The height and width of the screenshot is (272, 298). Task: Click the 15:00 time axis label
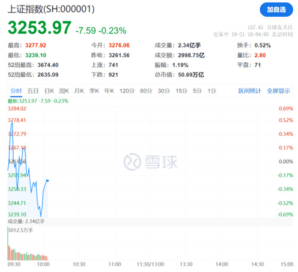tap(287, 264)
